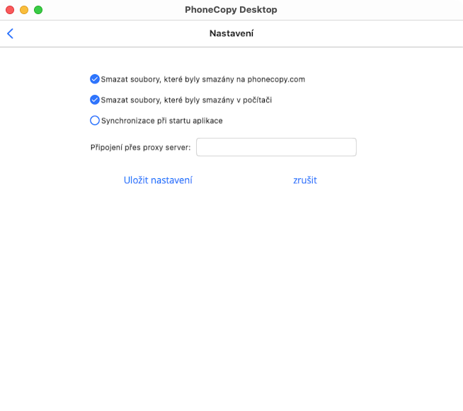Select the Synchronizace při startu aplikace label

[x=162, y=120]
